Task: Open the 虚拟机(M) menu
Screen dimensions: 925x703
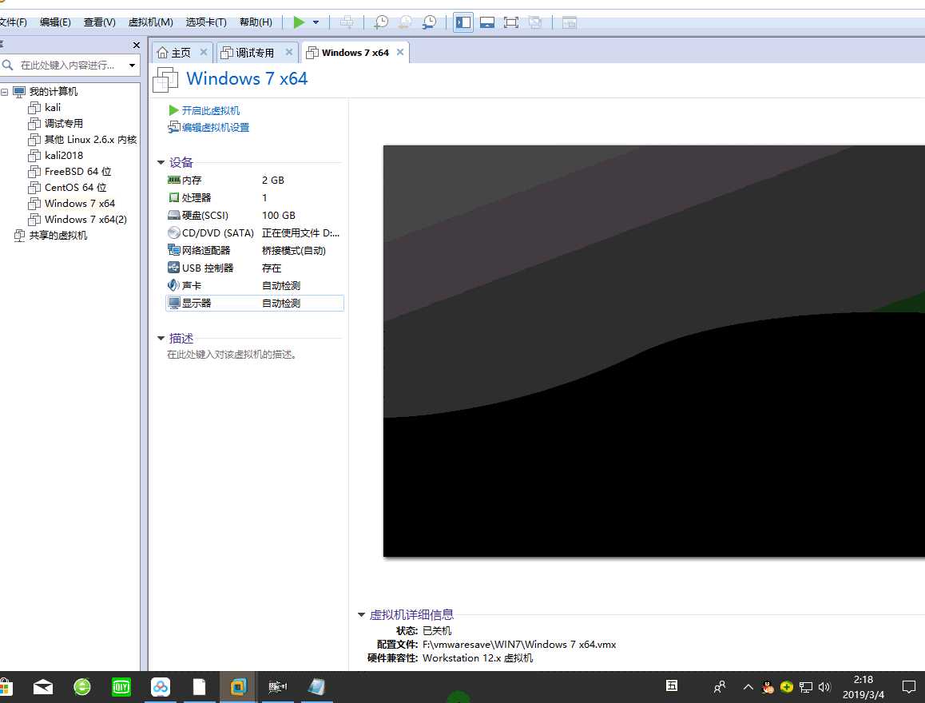Action: point(150,22)
